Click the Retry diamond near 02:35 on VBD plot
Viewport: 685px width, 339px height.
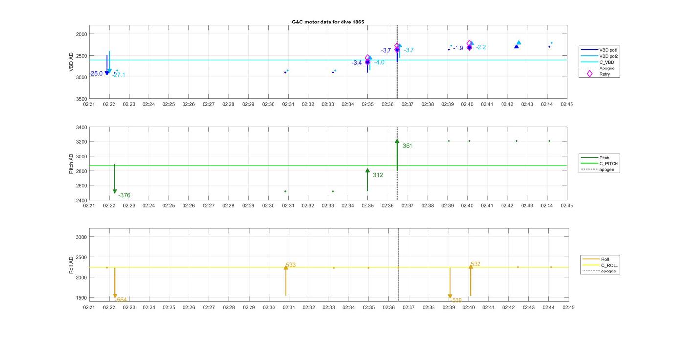tap(368, 58)
